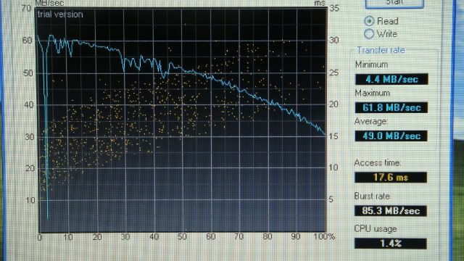
Task: Click the Write option label text
Action: point(387,34)
